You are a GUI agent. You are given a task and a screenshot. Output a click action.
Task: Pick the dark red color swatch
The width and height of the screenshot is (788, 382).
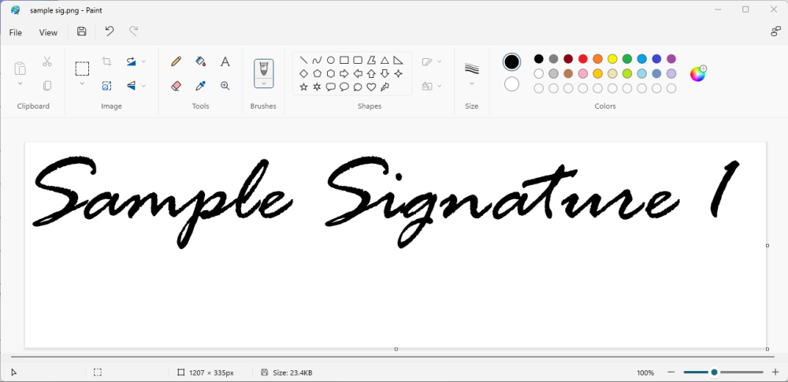pyautogui.click(x=568, y=59)
